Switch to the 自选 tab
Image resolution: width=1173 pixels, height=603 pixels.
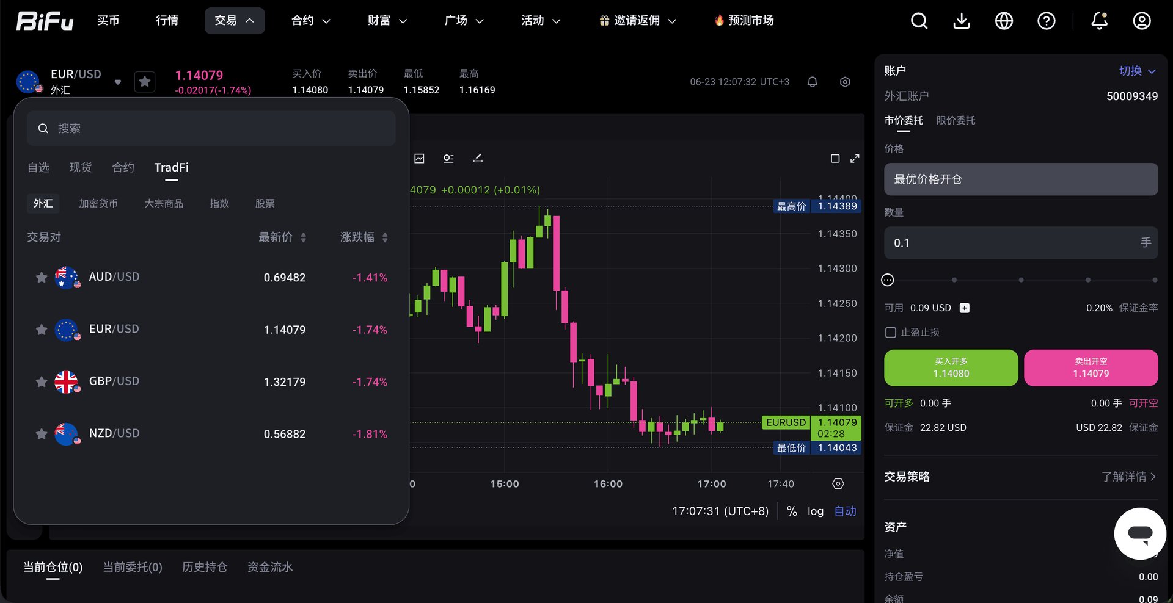pyautogui.click(x=38, y=167)
